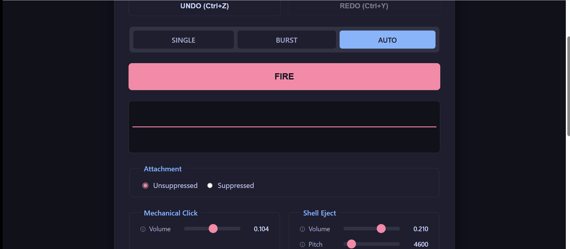This screenshot has height=249, width=570.
Task: Click the Shell Eject Pitch info icon
Action: (x=302, y=245)
